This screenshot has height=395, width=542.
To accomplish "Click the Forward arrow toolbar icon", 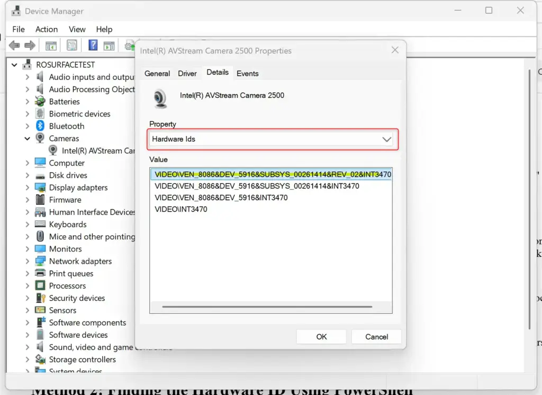I will click(x=30, y=46).
